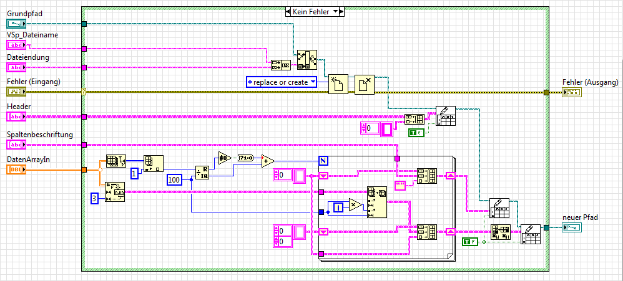Click the Spaltenbeschriftung tunnel atop the For Loop
Viewport: 623px width, 281px height.
[397, 158]
